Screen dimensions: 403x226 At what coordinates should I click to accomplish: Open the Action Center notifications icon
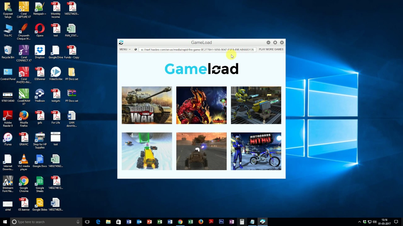tap(396, 222)
